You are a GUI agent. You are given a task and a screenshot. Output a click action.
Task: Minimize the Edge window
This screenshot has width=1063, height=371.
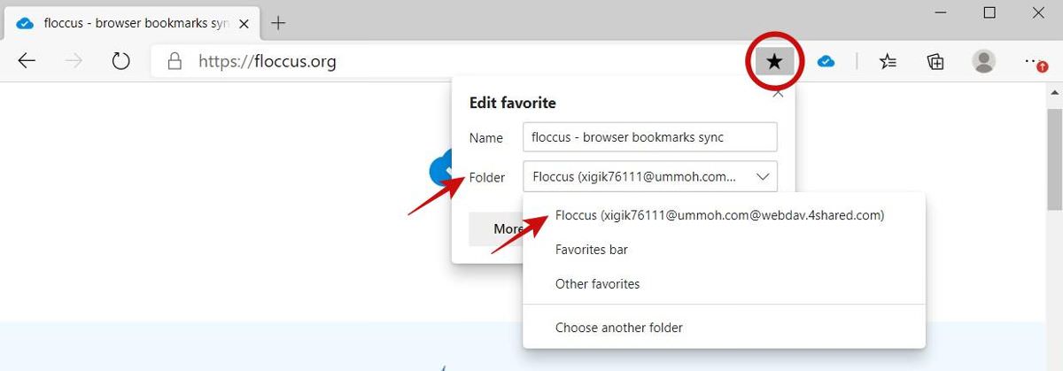coord(942,12)
